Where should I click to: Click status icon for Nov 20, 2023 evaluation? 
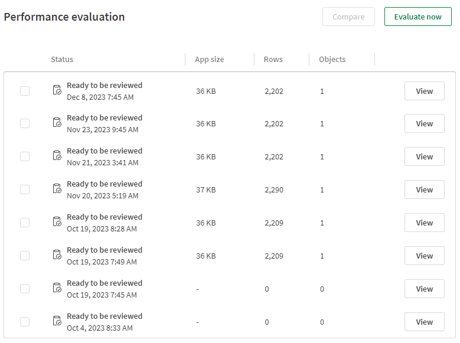pyautogui.click(x=57, y=189)
